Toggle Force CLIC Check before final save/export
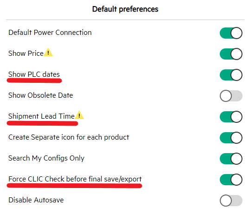The height and width of the screenshot is (215, 249). 231,180
